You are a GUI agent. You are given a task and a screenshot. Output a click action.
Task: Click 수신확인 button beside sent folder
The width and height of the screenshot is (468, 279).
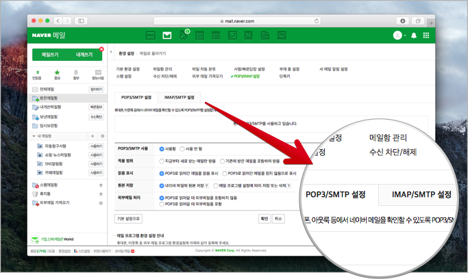click(x=97, y=117)
